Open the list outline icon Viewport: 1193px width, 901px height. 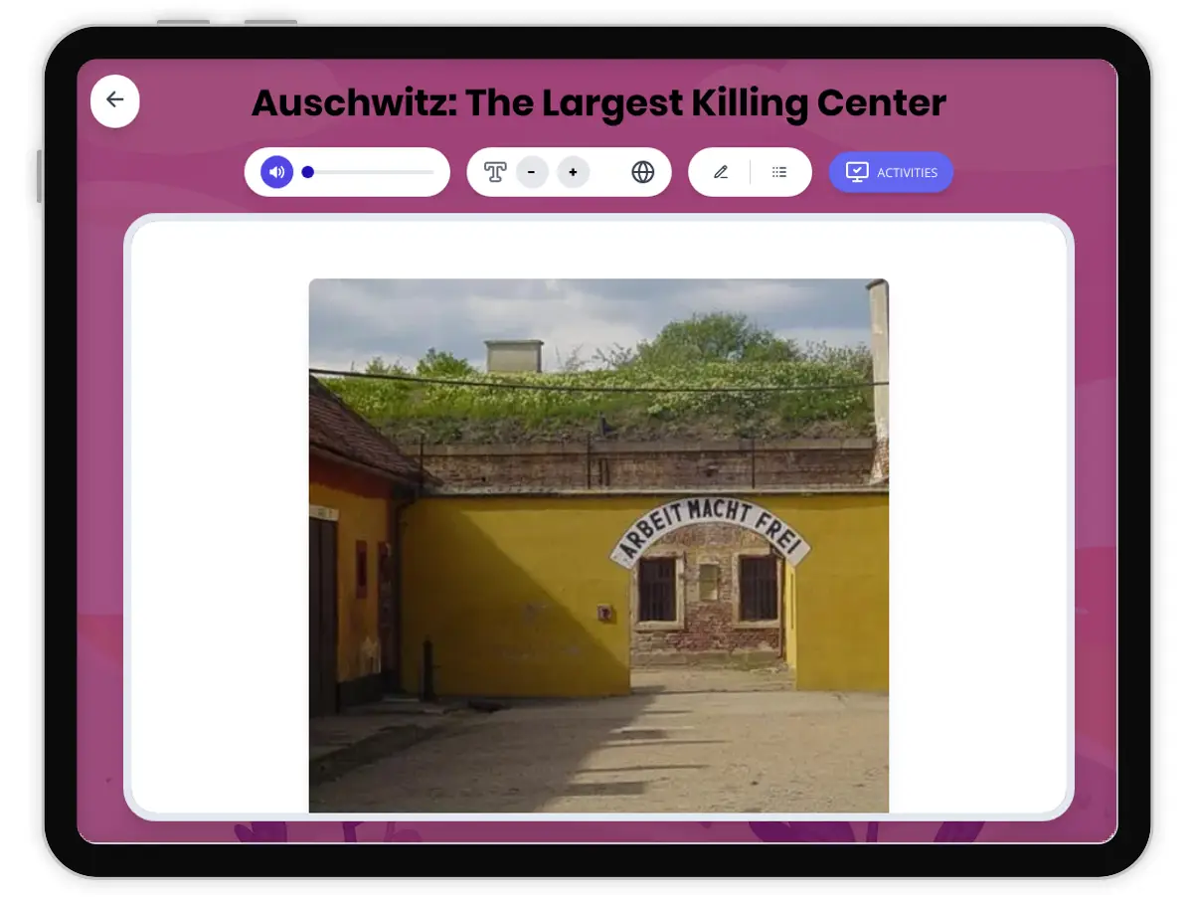[x=779, y=171]
